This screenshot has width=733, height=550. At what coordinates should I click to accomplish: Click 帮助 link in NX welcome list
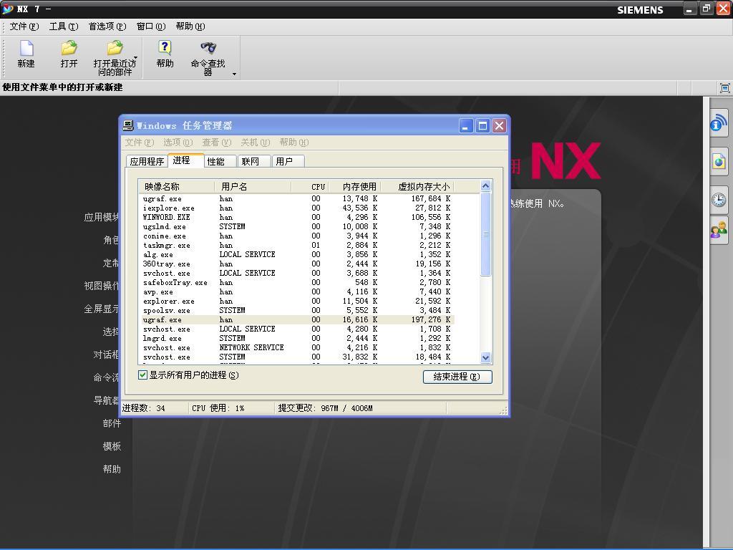click(112, 469)
